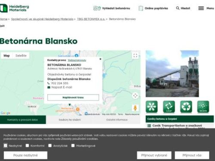Click the Hledat search magnifier icon
Image resolution: width=215 pixels, height=161 pixels.
(x=178, y=8)
